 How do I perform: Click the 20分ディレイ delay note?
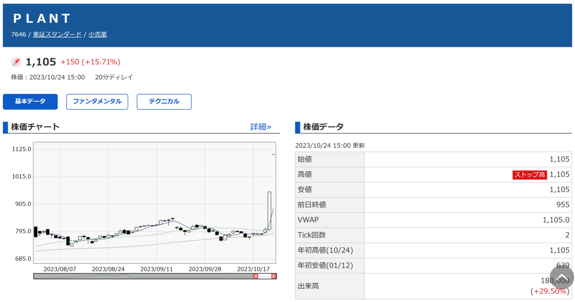[x=114, y=77]
